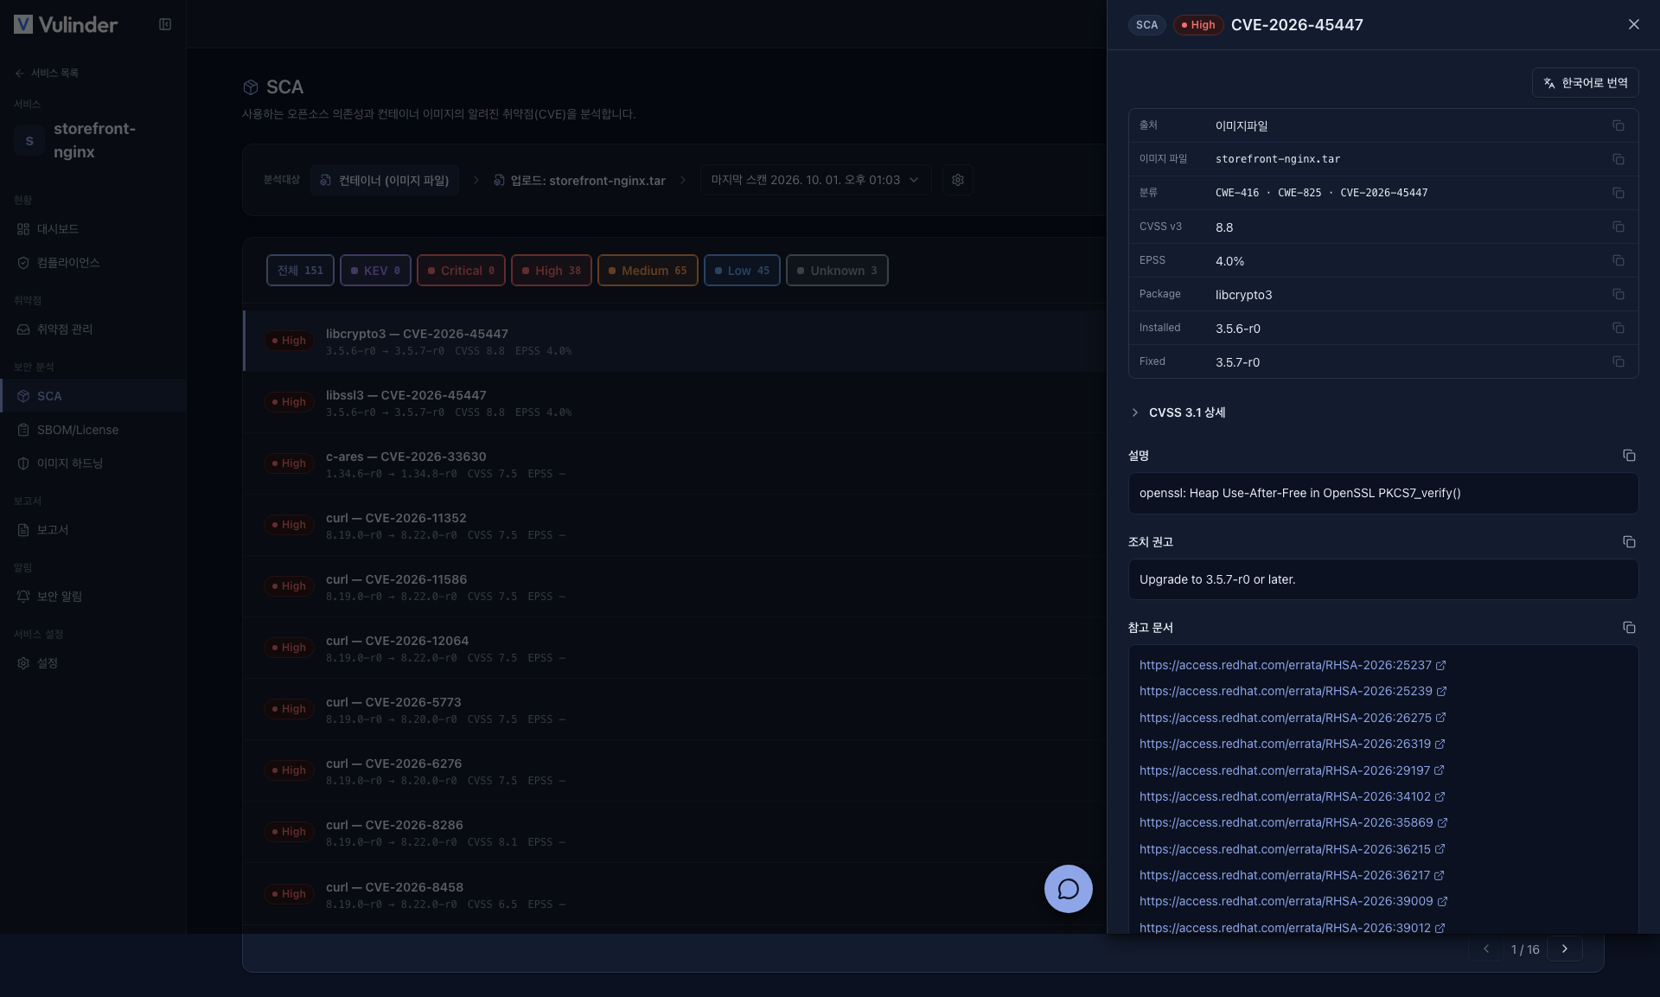
Task: Open SBOM/License in sidebar
Action: [x=93, y=430]
